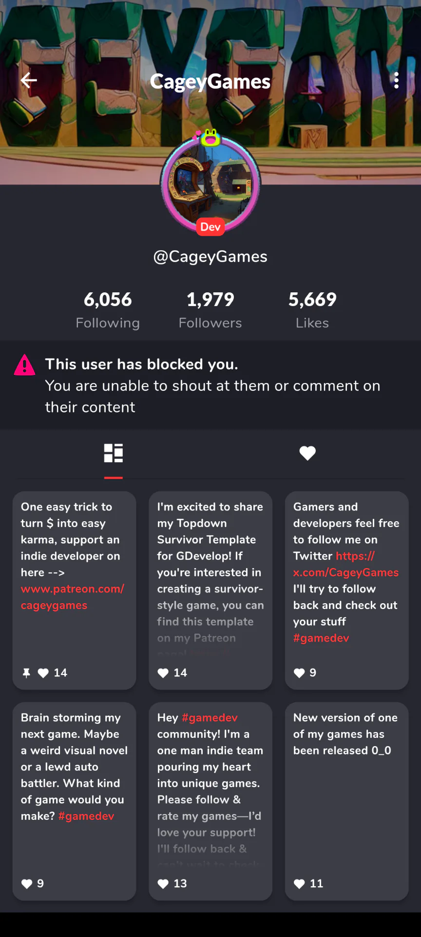Tap the red Dev badge
Screen dimensions: 421x937
tap(210, 227)
